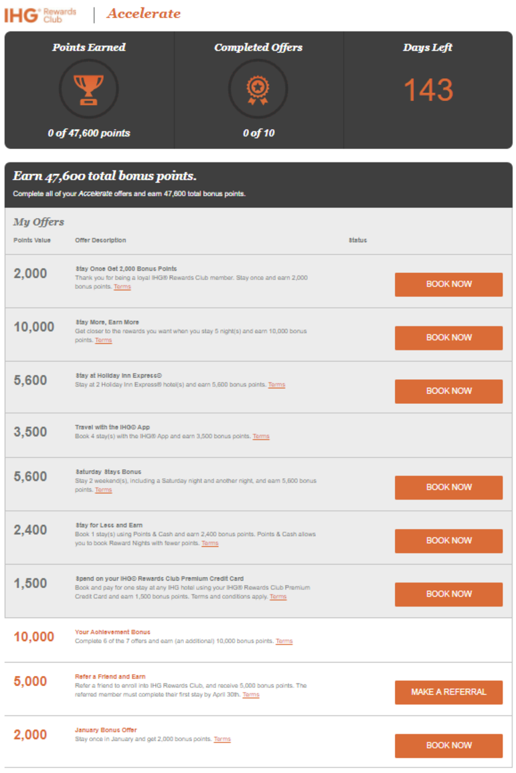Click the Points Earned trophy icon
The height and width of the screenshot is (773, 516).
(89, 89)
